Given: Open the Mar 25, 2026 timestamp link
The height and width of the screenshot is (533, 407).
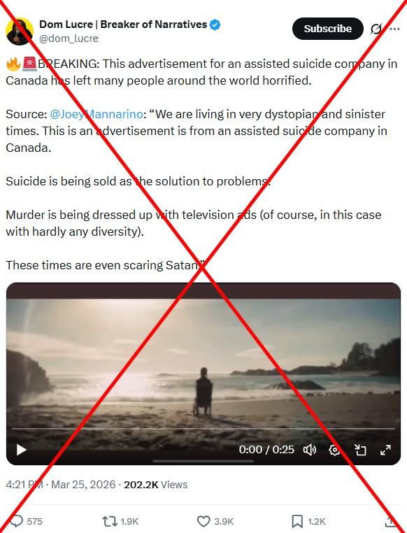Looking at the screenshot, I should click(x=83, y=485).
